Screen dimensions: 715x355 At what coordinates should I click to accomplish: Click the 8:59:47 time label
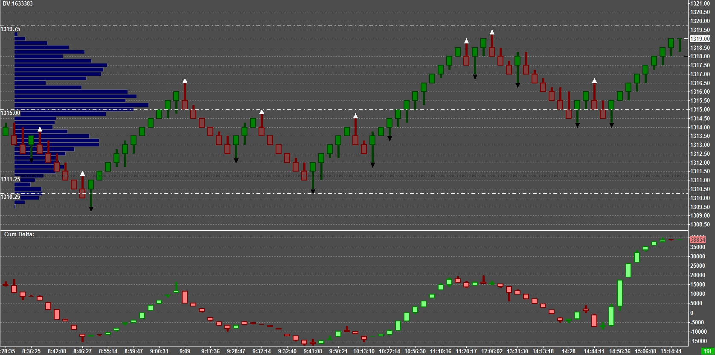pos(134,351)
